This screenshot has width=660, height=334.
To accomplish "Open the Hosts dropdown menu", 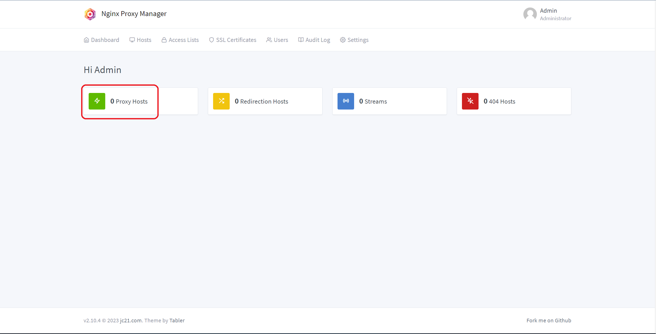I will (141, 40).
